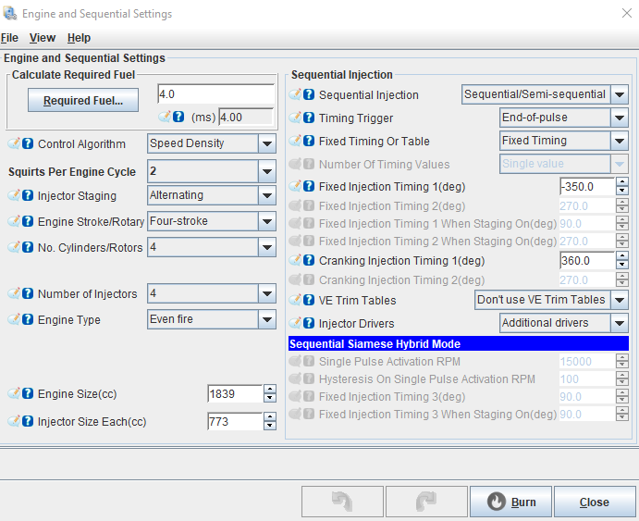Click the redo arrow button
Screen dimensions: 639x521
click(x=426, y=502)
